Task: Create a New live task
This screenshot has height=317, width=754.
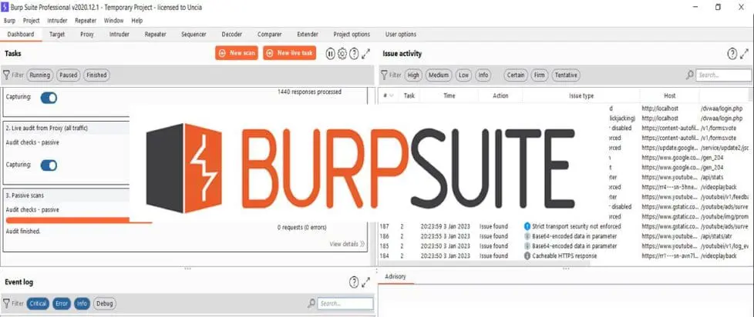Action: click(x=290, y=53)
